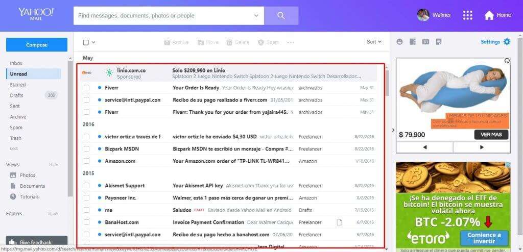Open the linio.com.co sponsored message
523x252 pixels.
[228, 73]
